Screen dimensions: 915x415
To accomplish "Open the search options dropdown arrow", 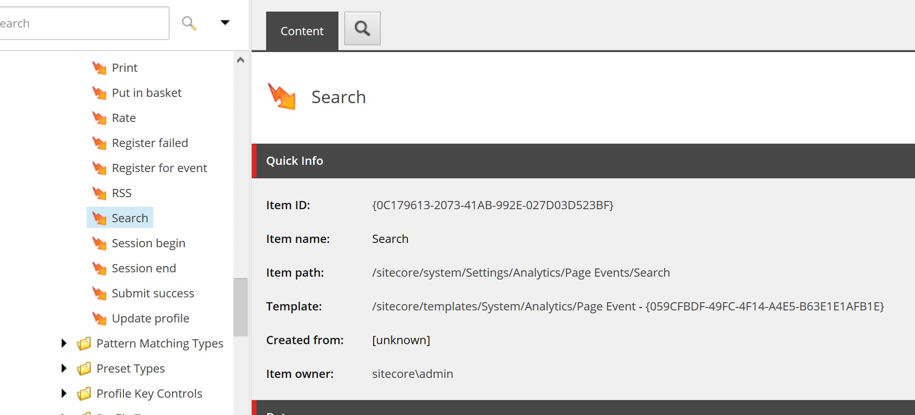I will (225, 22).
